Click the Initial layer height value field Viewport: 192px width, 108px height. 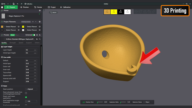[31, 53]
